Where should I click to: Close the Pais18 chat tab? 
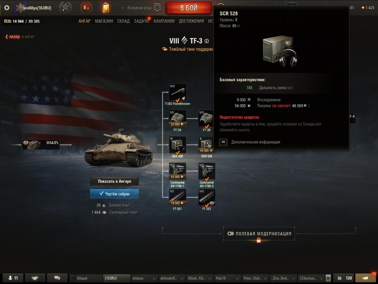238,278
